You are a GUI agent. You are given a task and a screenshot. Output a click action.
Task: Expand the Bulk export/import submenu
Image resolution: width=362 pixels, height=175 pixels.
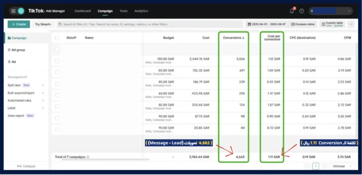pos(43,93)
